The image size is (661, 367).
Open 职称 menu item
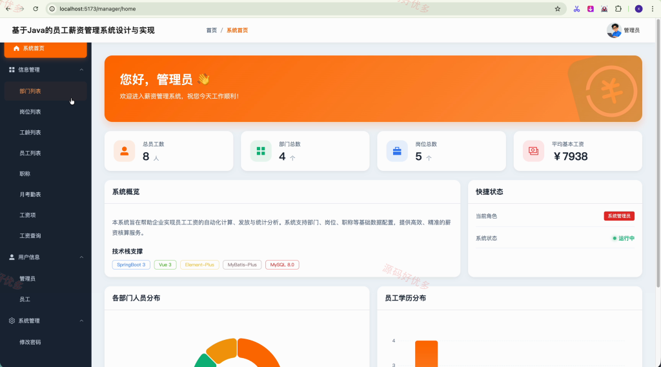pyautogui.click(x=46, y=174)
